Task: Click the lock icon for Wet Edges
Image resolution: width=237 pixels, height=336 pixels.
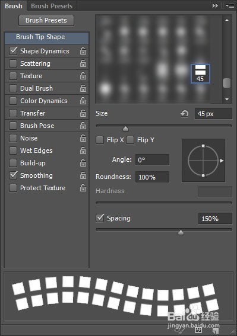Action: click(x=83, y=151)
